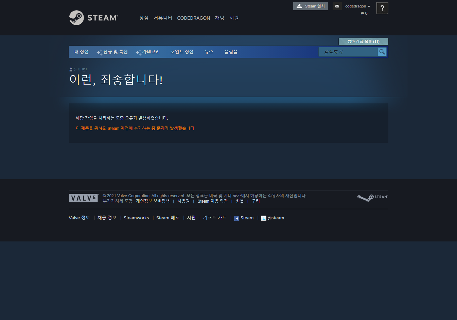This screenshot has width=457, height=320.
Task: Open the 개인정보 보호정책 link
Action: pyautogui.click(x=153, y=201)
